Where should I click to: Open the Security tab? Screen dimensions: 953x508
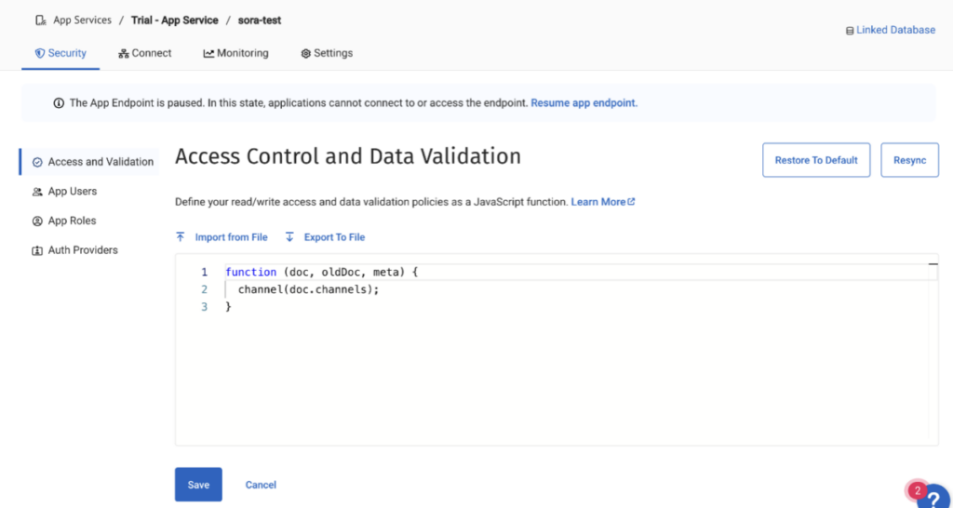click(x=60, y=53)
